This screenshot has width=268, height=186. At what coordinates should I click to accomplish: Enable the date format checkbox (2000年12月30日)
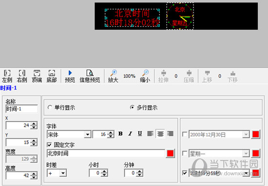(185, 134)
